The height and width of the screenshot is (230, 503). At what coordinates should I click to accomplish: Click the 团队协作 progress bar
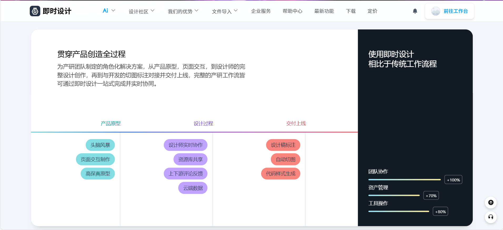click(x=404, y=180)
